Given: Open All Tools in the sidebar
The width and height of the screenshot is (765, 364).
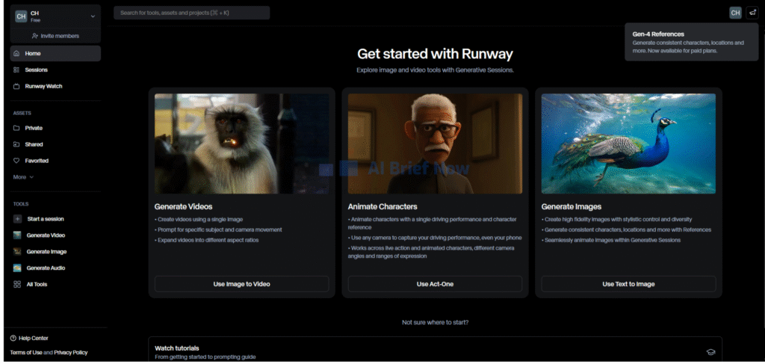Looking at the screenshot, I should [x=55, y=284].
